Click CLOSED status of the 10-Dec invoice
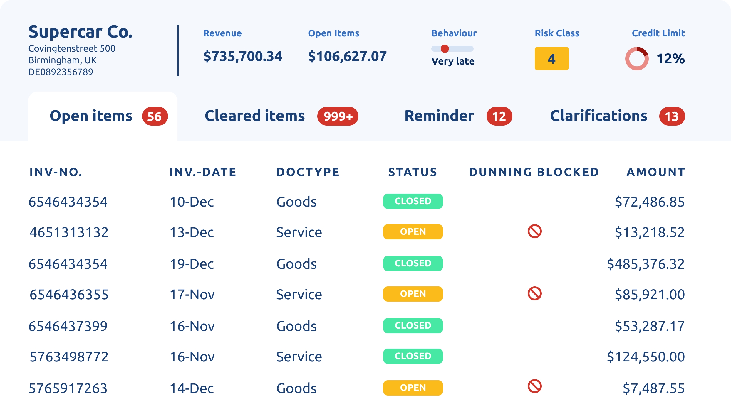This screenshot has width=731, height=419. [413, 201]
